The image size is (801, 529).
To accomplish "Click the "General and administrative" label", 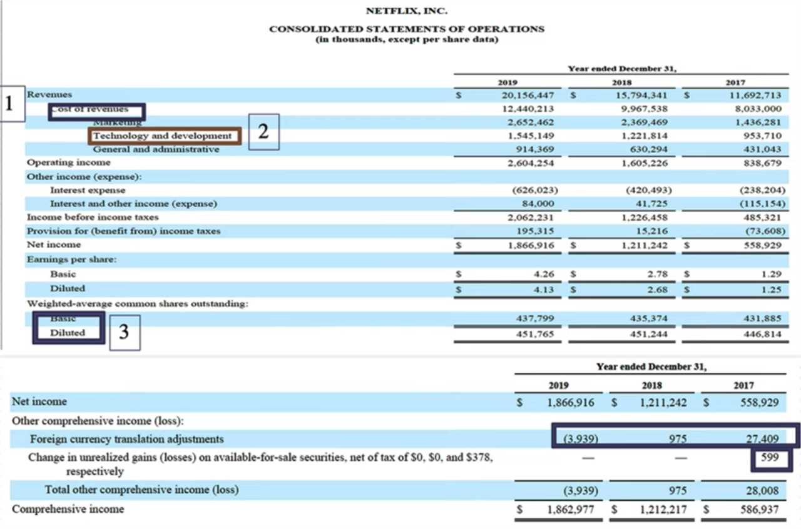I will [156, 149].
